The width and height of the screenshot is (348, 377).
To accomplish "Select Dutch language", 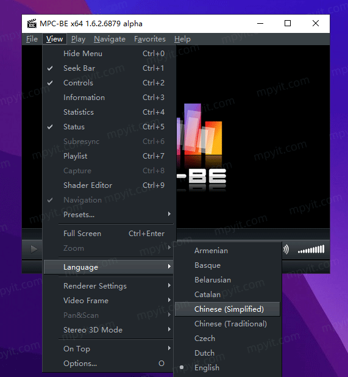I will (227, 353).
